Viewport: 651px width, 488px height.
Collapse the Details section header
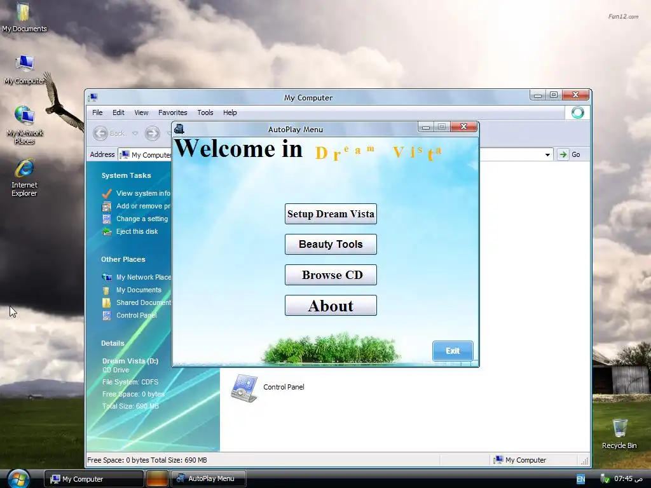pyautogui.click(x=113, y=343)
